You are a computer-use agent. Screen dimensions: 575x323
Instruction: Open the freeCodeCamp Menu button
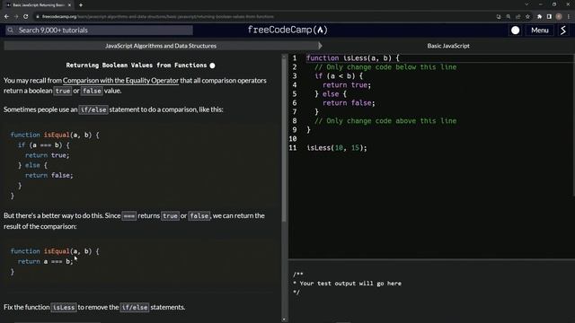click(x=539, y=31)
